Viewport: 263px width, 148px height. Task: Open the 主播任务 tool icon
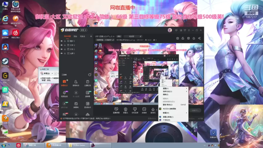click(87, 83)
